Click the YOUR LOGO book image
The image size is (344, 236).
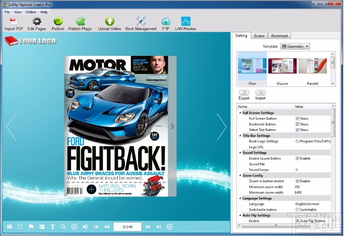coord(30,41)
